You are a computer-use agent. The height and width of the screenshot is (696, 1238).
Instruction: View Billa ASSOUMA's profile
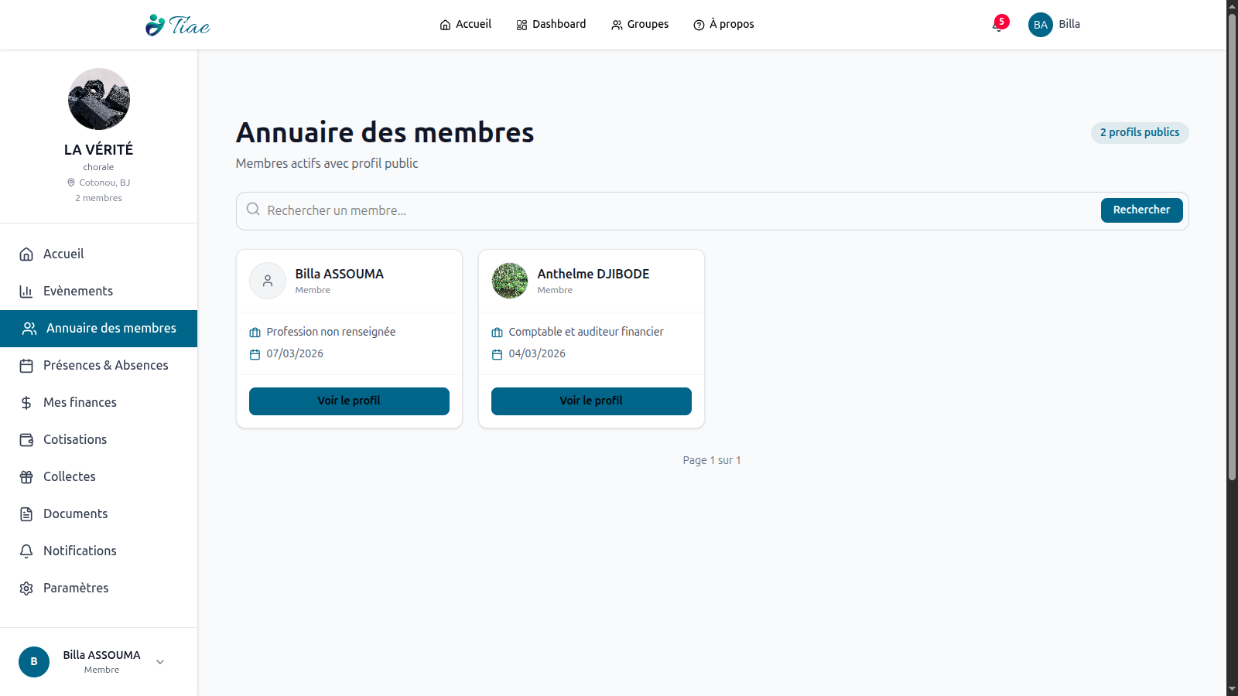click(349, 401)
